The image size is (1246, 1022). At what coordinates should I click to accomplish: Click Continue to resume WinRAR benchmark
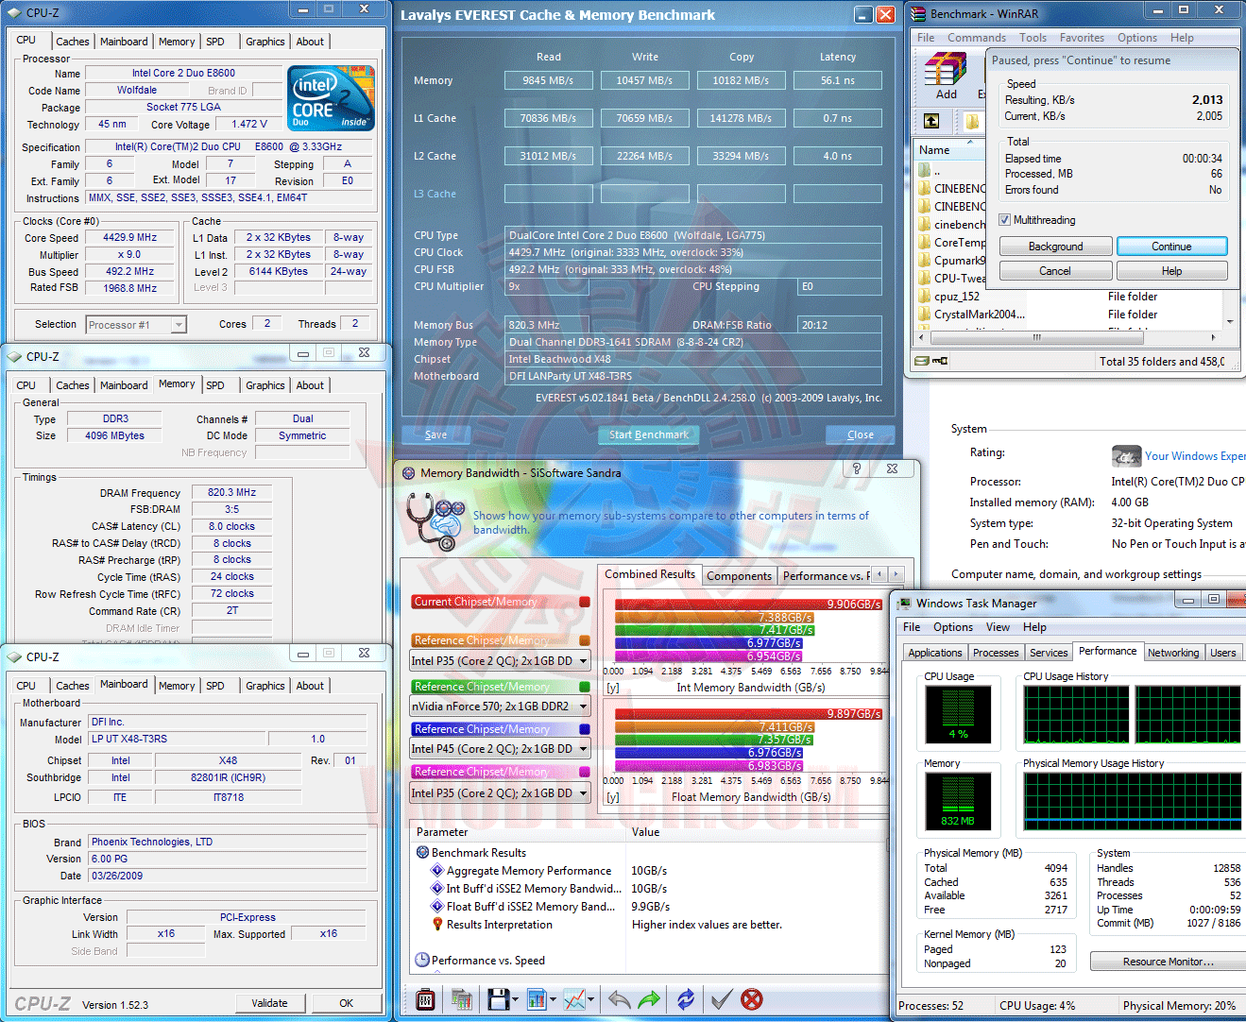click(x=1171, y=247)
